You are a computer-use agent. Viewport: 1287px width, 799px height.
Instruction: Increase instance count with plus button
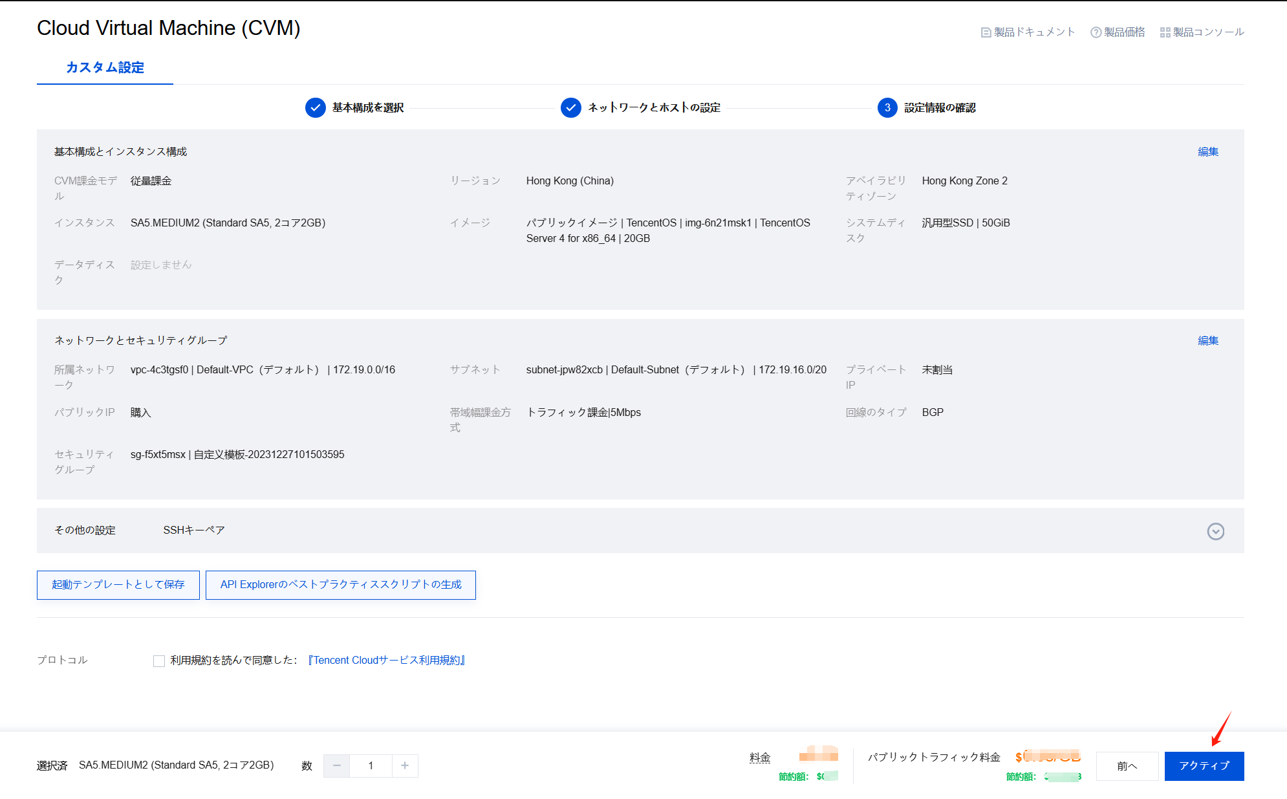(x=405, y=765)
